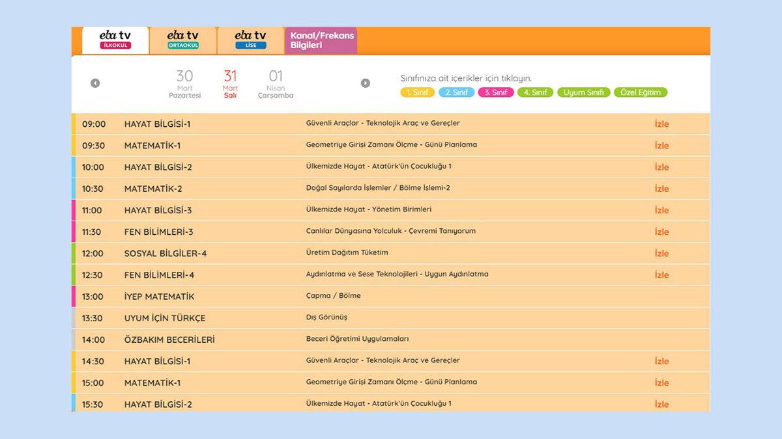782x439 pixels.
Task: Select 01 Nisan Çarşamba date
Action: [276, 85]
